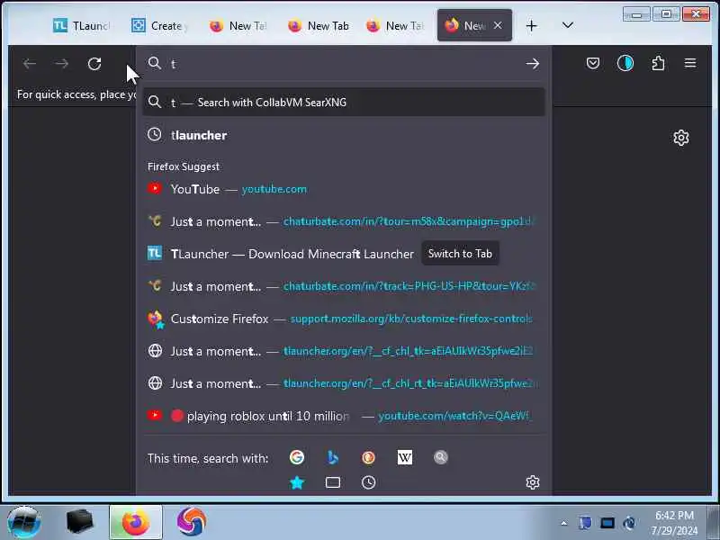Open suggestion with campaign chaturbate link
Image resolution: width=720 pixels, height=540 pixels.
pyautogui.click(x=344, y=221)
